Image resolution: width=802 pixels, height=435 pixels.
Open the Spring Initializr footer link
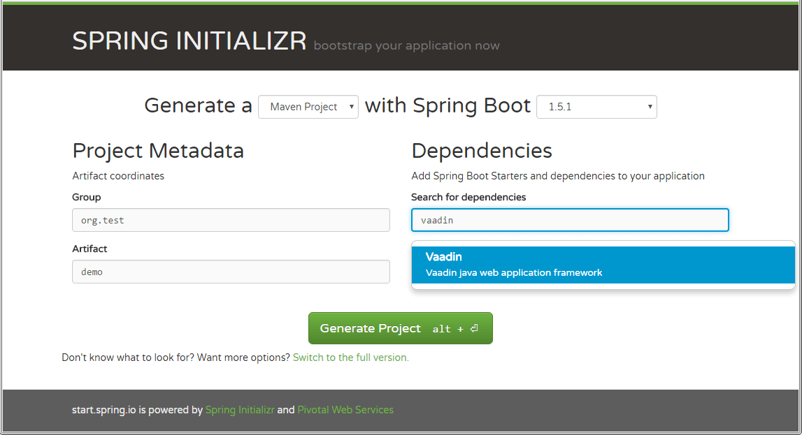coord(240,410)
